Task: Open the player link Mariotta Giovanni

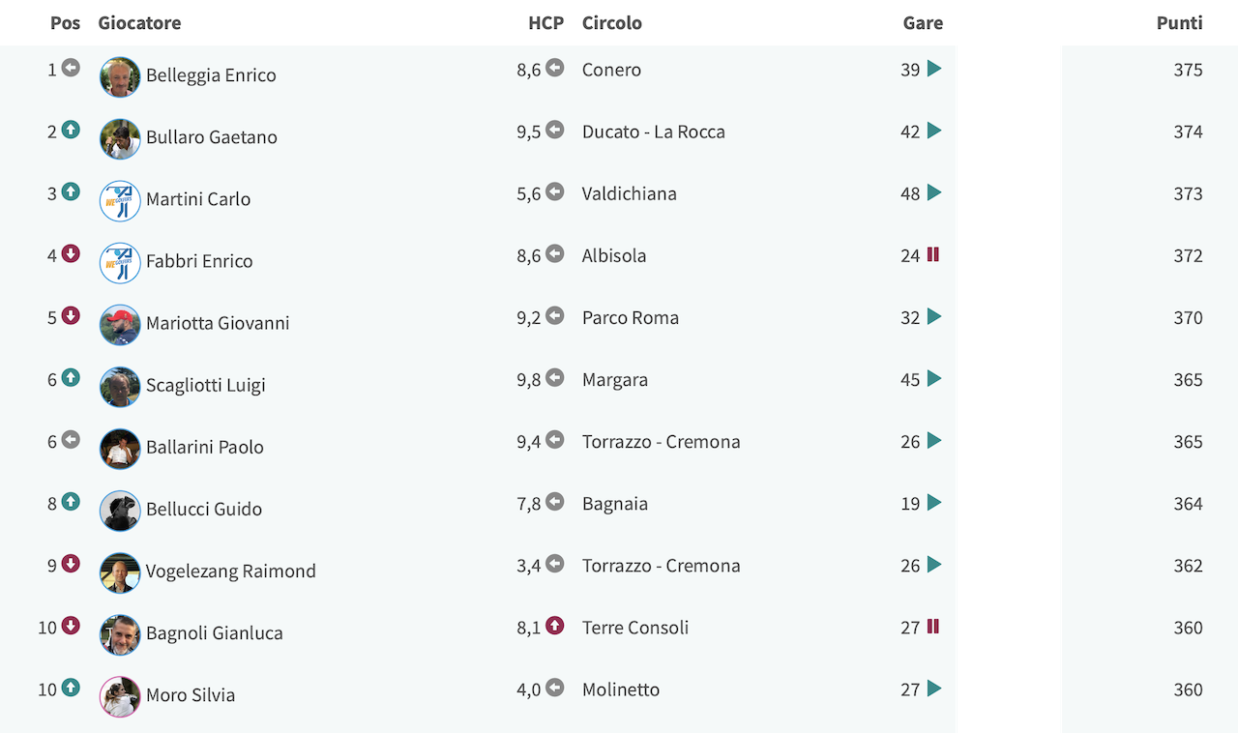Action: click(x=218, y=323)
